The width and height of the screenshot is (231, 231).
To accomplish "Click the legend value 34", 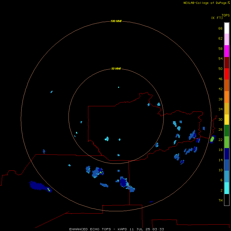I will coord(220,109).
